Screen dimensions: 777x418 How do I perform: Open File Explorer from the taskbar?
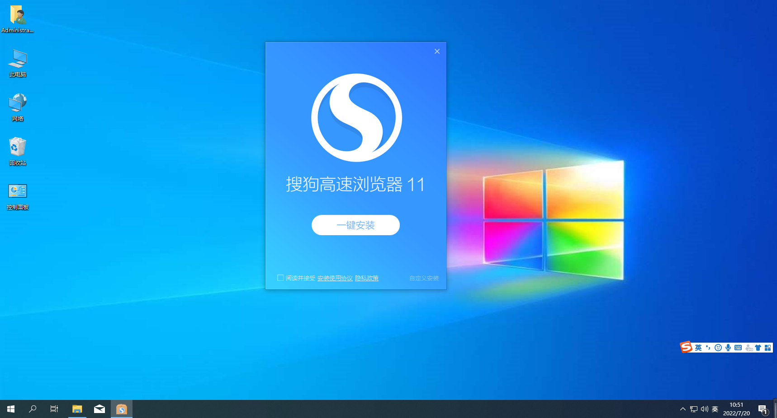point(77,409)
